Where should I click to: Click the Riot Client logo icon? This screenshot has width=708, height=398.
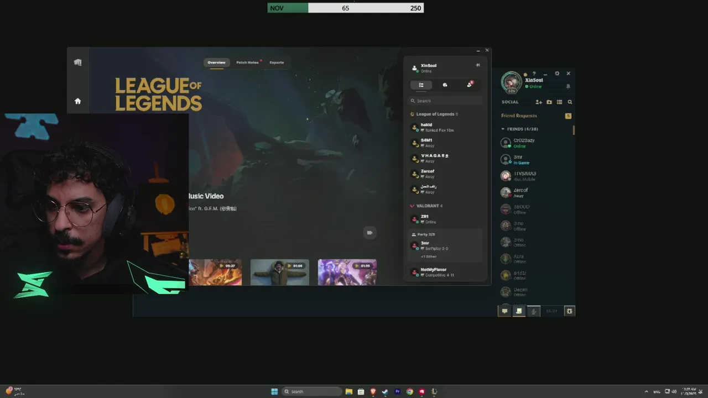pos(77,62)
